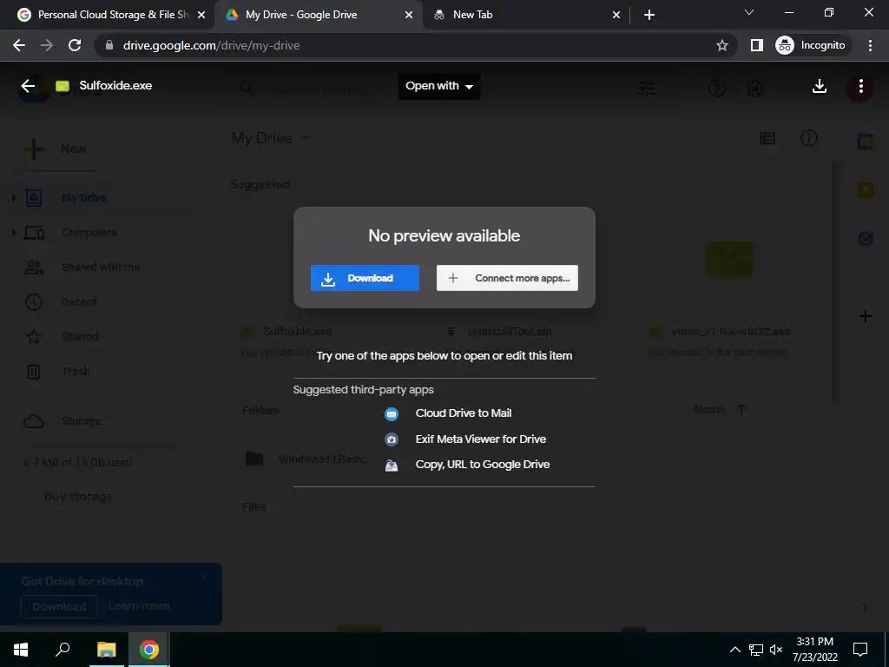
Task: Close the My Drive tab
Action: (x=409, y=16)
